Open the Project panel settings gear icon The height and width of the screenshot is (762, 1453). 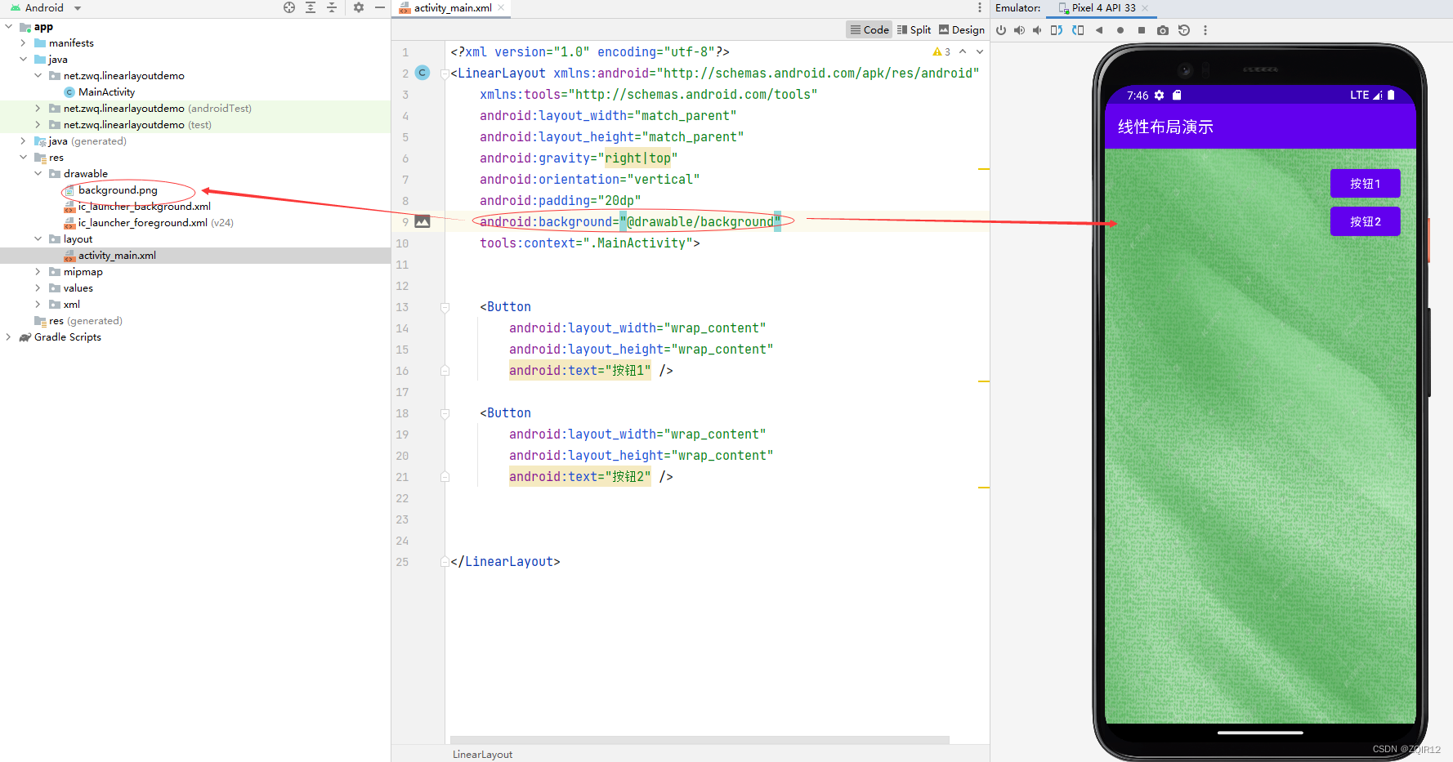(358, 7)
